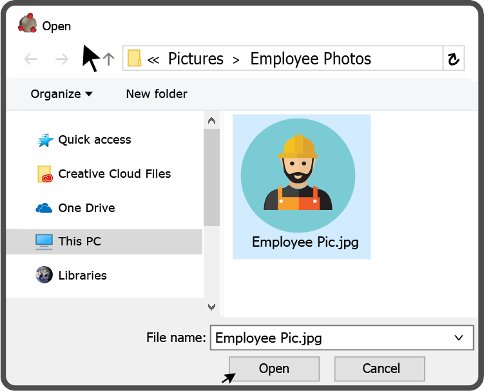
Task: Click the Forward navigation arrow
Action: coord(62,59)
